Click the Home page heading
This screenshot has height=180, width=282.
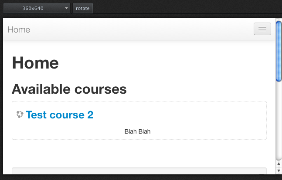[35, 62]
